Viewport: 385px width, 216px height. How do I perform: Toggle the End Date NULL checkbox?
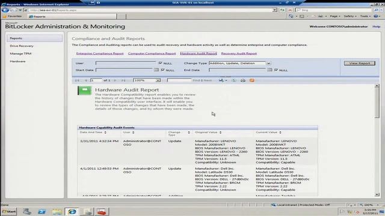(276, 70)
